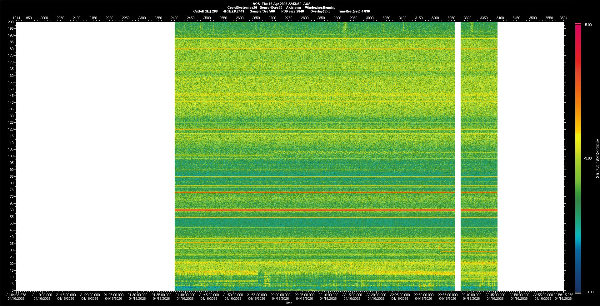The height and width of the screenshot is (306, 600).
Task: Click the 100 Hz frequency axis label
Action: point(11,156)
